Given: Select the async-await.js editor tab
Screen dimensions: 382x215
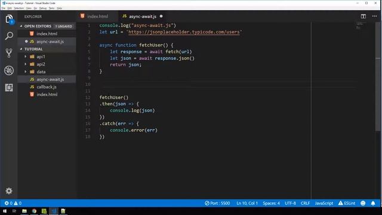Looking at the screenshot, I should pos(143,16).
